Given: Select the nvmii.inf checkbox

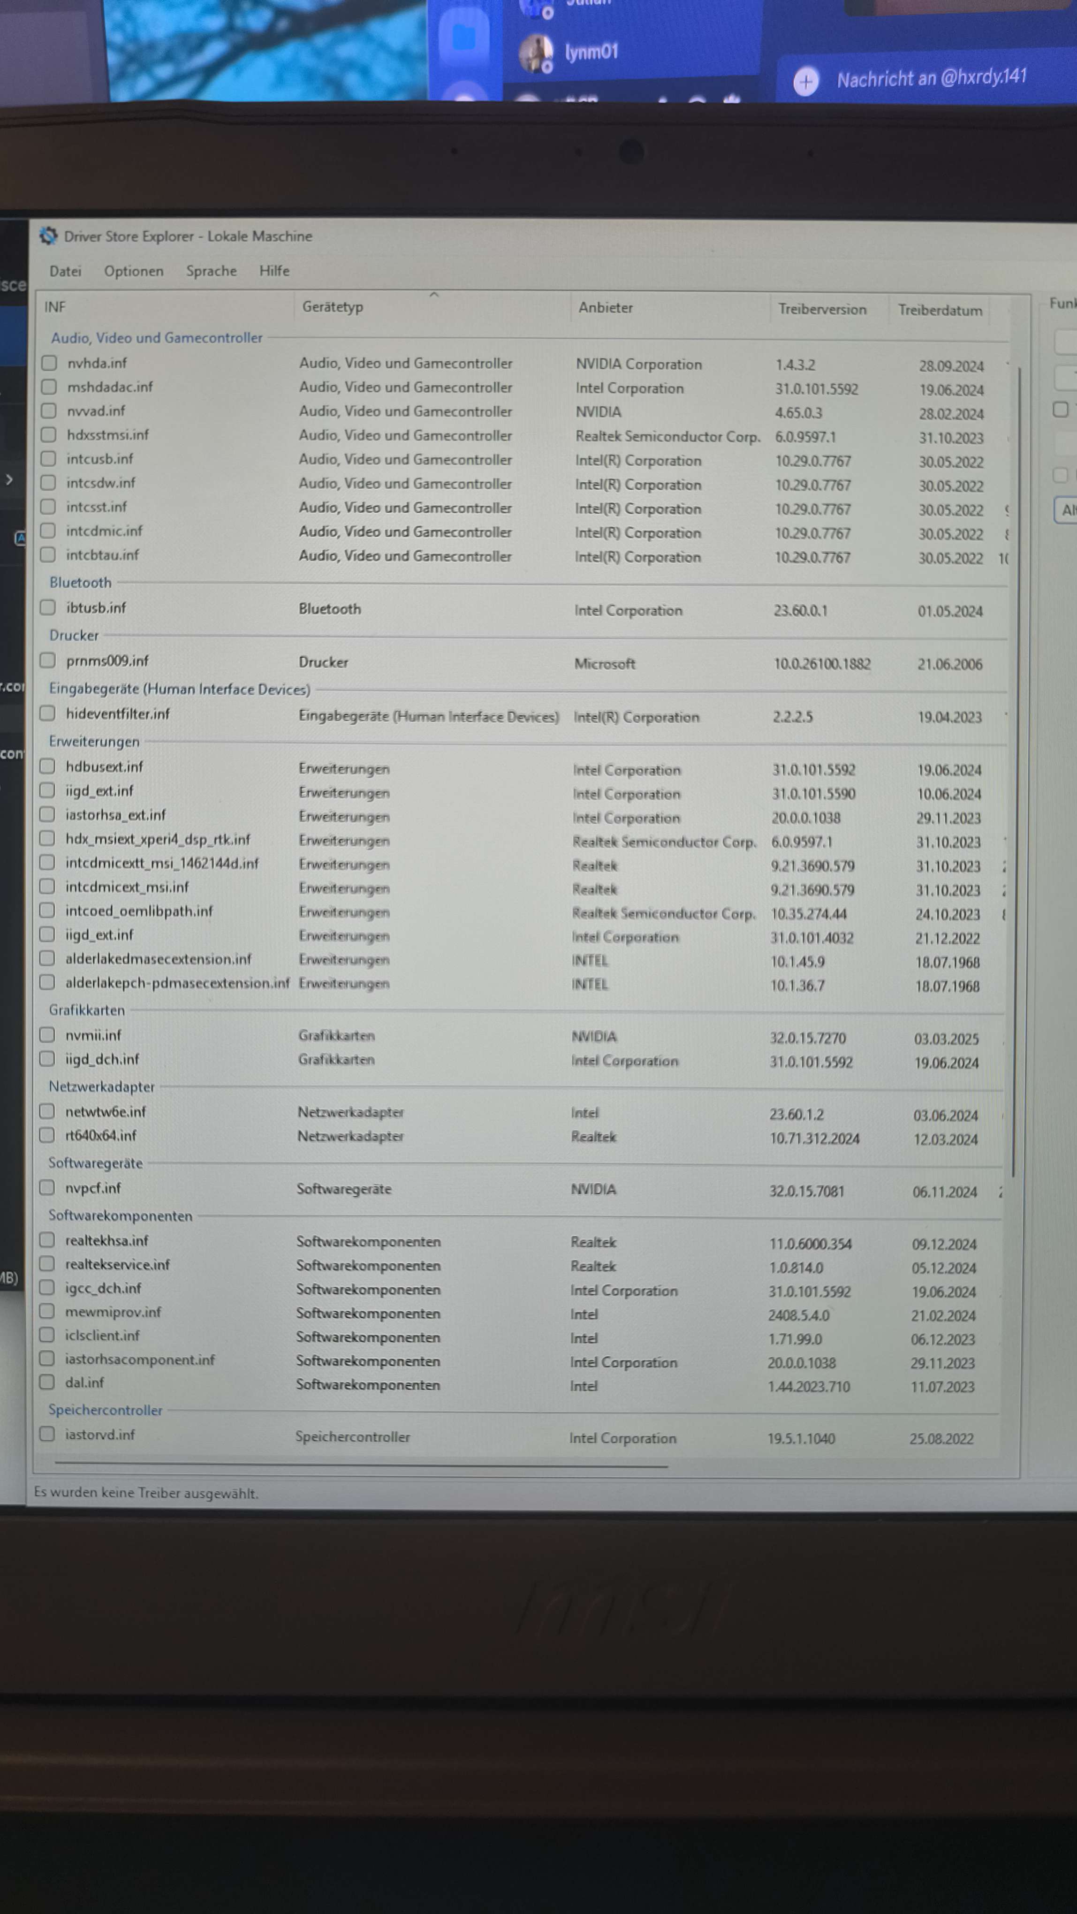Looking at the screenshot, I should [x=47, y=1034].
